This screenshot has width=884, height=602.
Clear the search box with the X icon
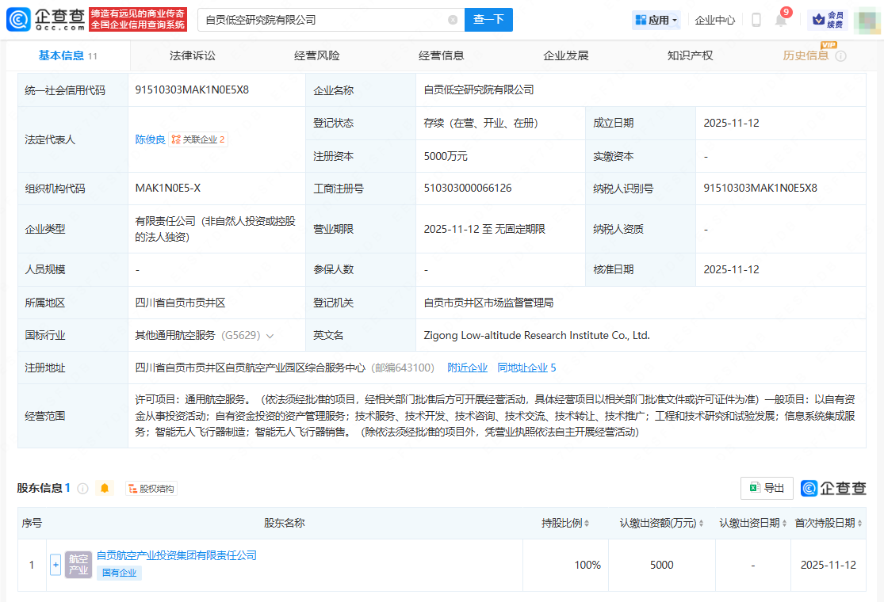click(x=453, y=20)
